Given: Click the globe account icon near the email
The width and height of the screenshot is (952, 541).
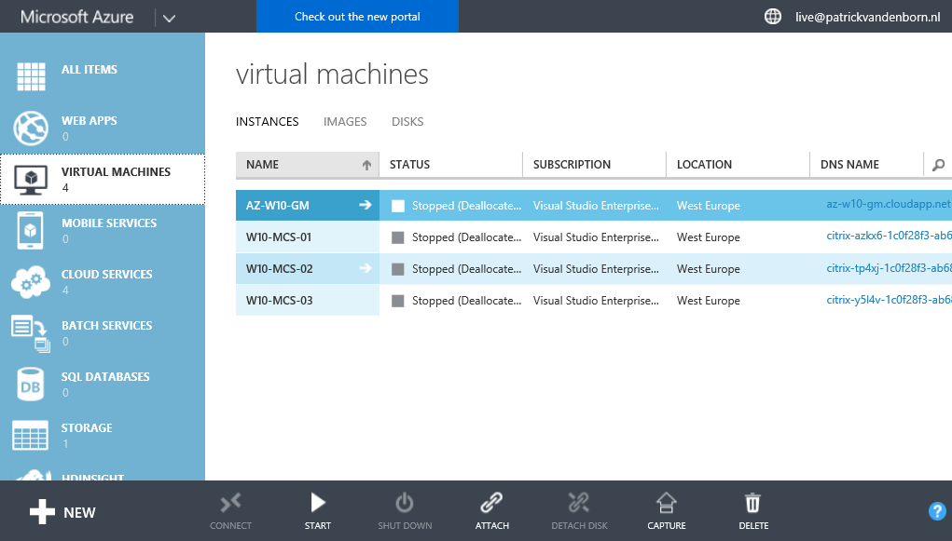Looking at the screenshot, I should pyautogui.click(x=772, y=16).
